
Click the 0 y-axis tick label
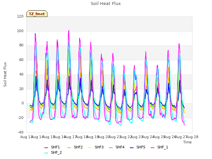click(x=23, y=103)
